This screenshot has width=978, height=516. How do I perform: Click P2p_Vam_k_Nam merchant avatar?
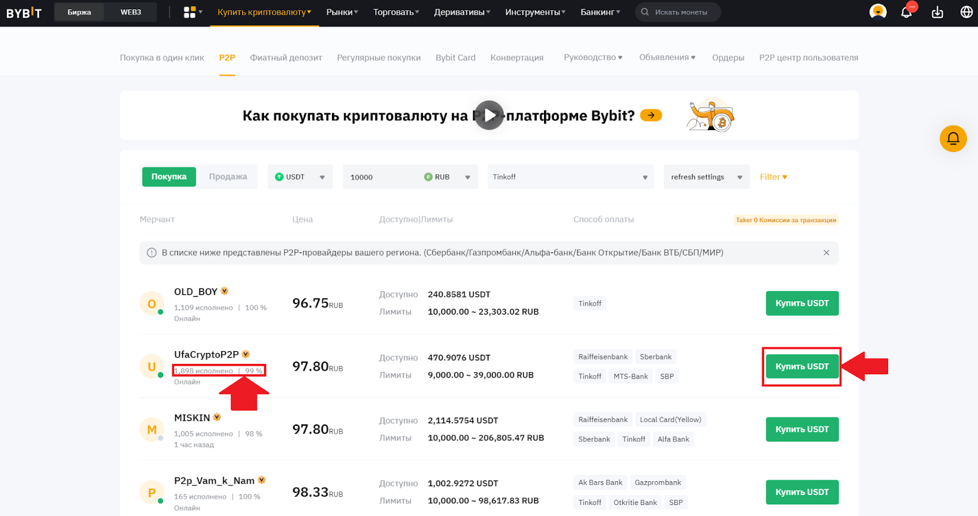[152, 493]
